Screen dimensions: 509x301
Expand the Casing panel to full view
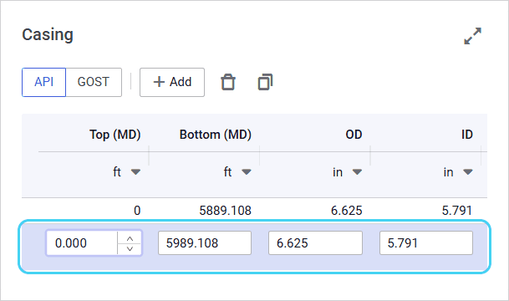[x=473, y=36]
